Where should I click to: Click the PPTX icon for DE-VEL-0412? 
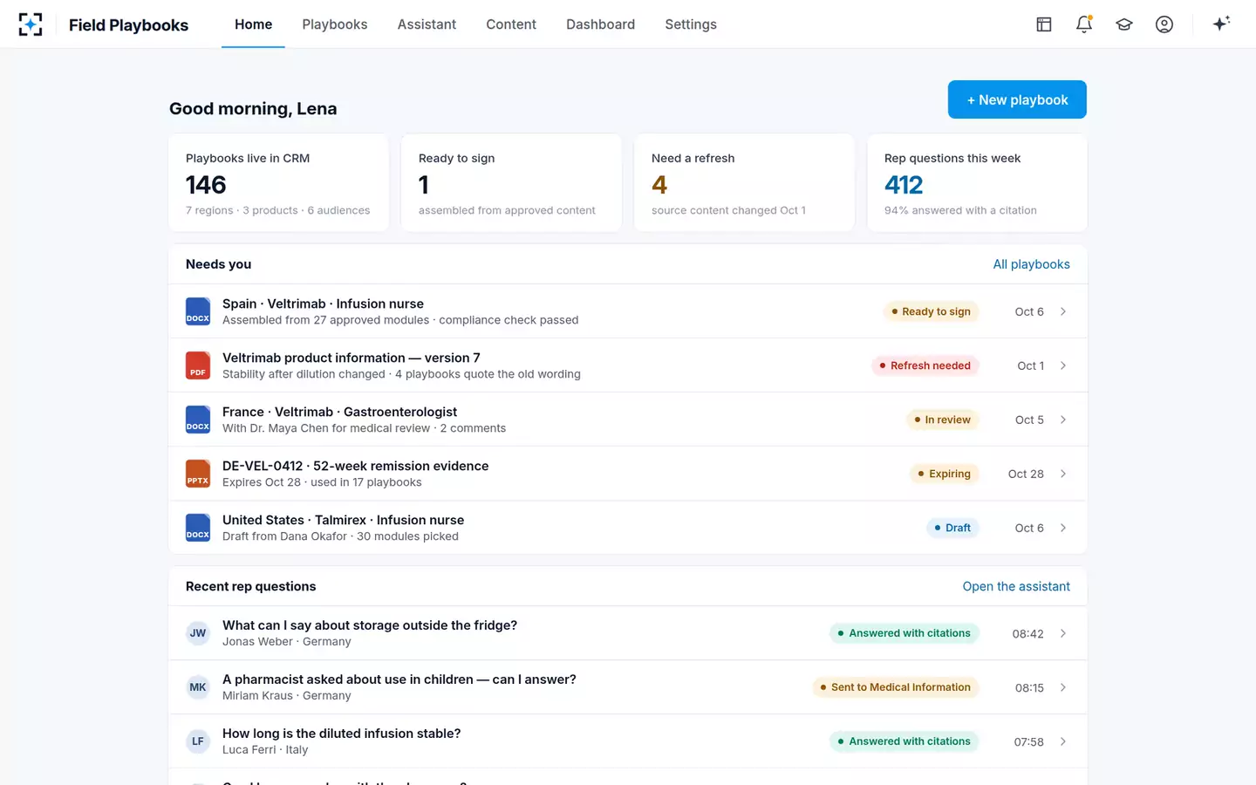198,474
